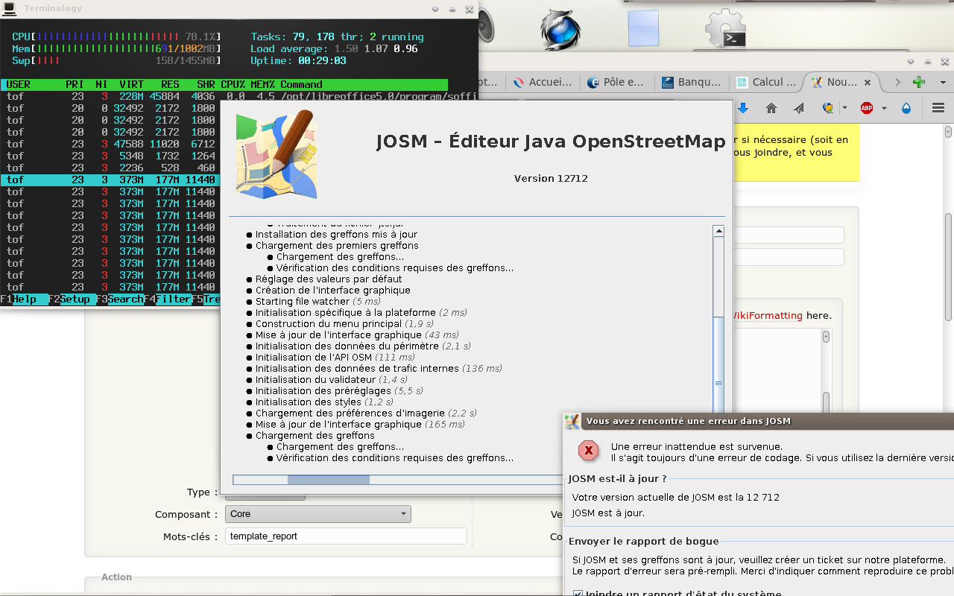Viewport: 954px width, 596px height.
Task: Click 'JOSM est à jour.' text in error dialog
Action: (x=608, y=513)
